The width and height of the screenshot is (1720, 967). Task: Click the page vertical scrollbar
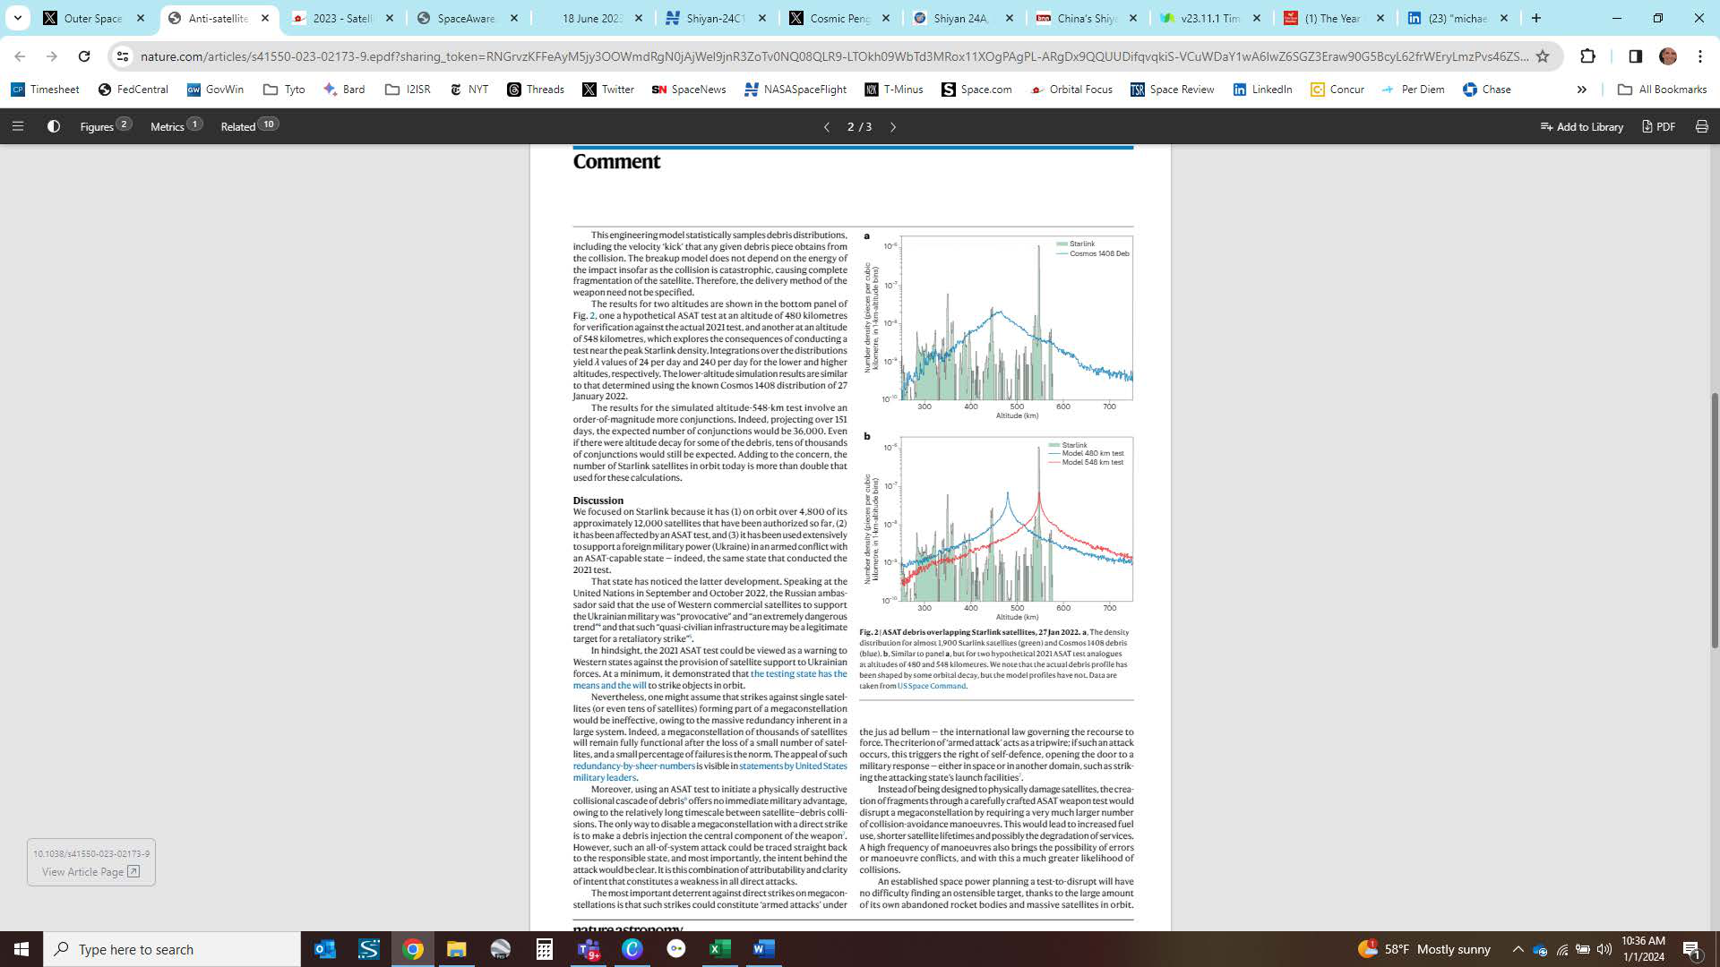1715,519
